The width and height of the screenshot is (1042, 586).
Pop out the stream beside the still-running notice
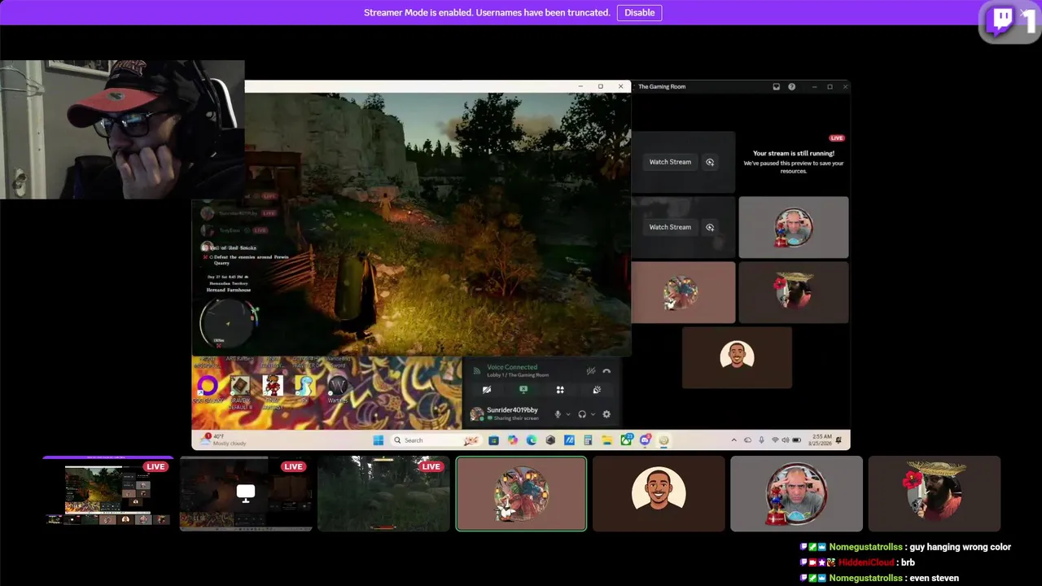710,162
